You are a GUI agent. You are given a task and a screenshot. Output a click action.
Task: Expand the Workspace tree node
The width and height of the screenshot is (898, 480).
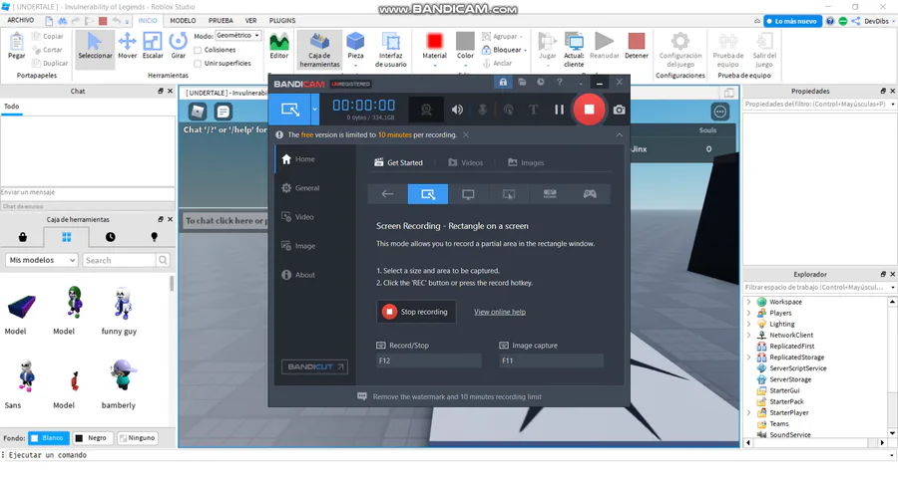pyautogui.click(x=748, y=302)
